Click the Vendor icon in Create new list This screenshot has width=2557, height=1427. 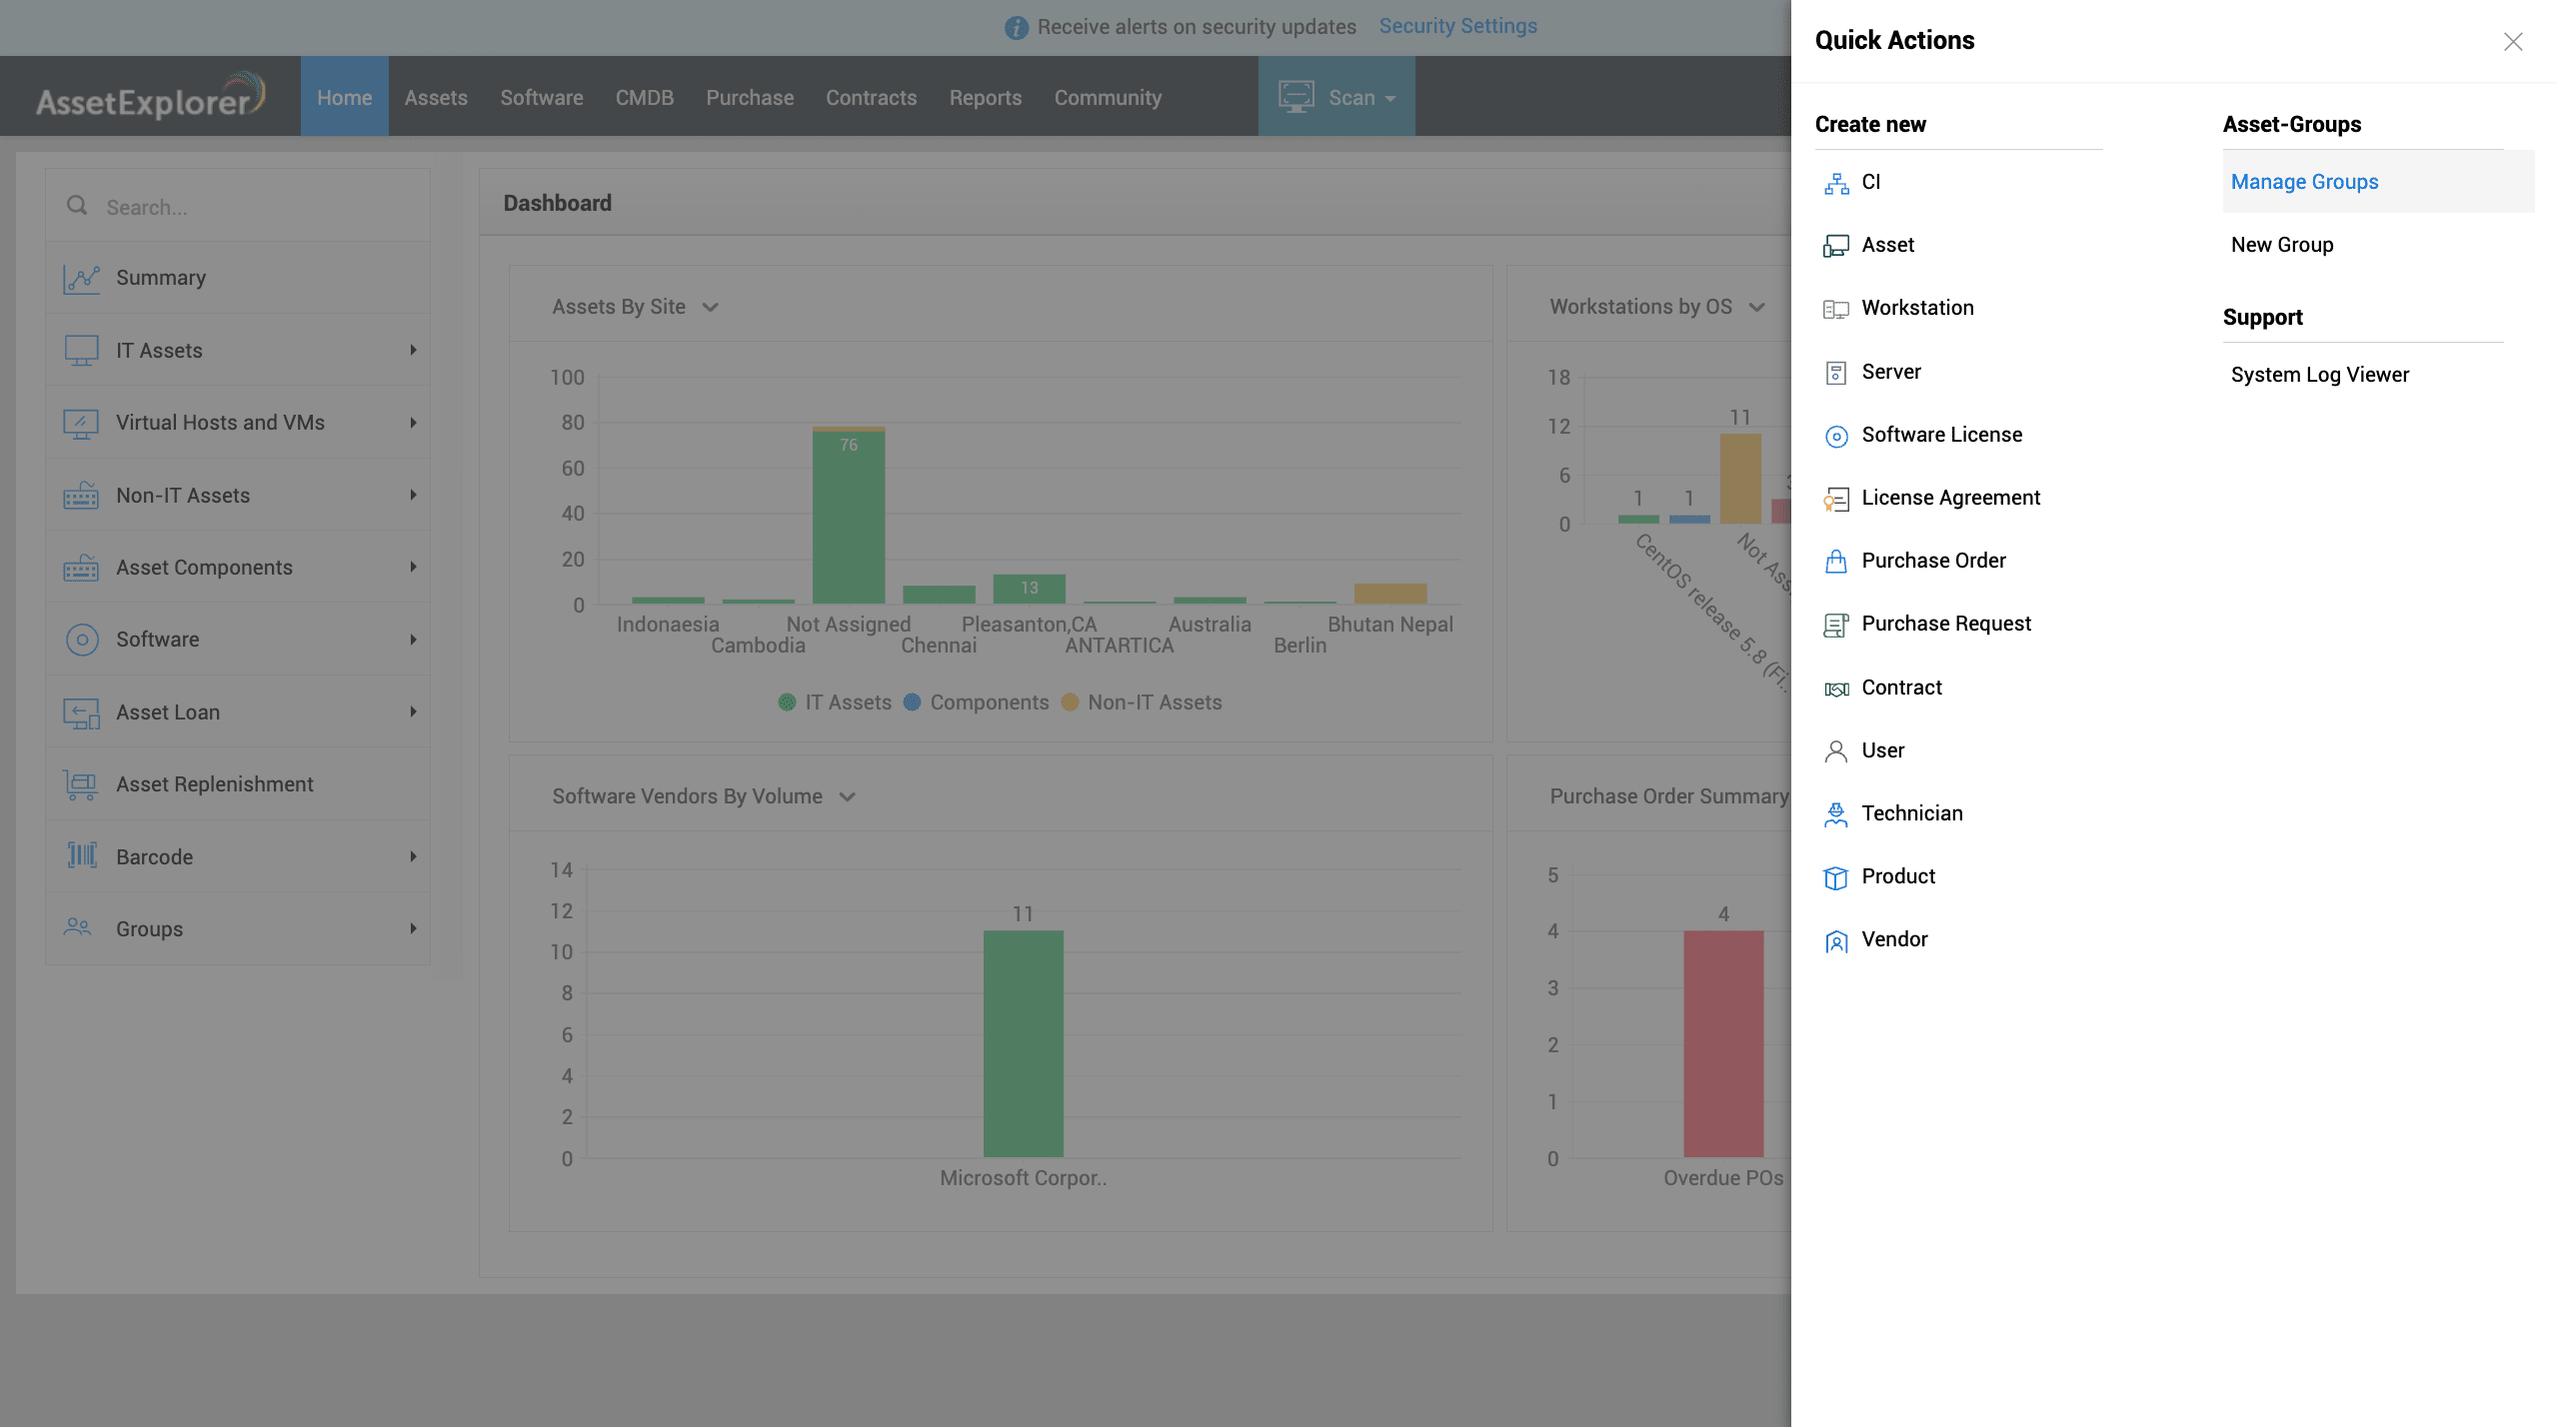[1836, 940]
